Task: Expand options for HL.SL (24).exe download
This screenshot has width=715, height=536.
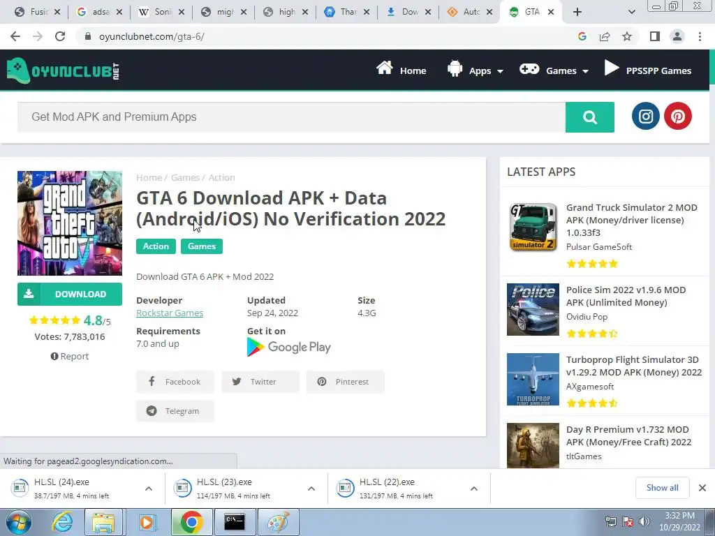Action: coord(149,488)
